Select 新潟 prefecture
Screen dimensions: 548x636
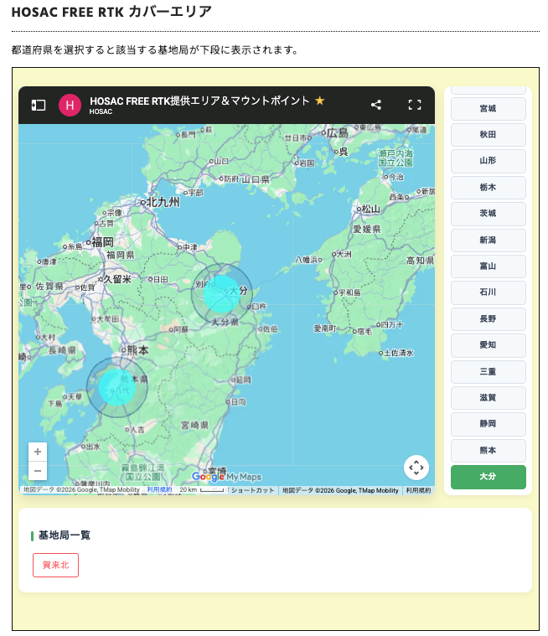(x=489, y=240)
